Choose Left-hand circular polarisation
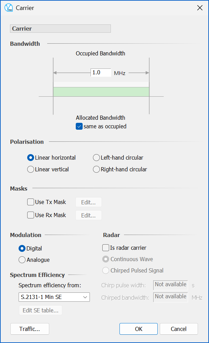 [x=96, y=158]
